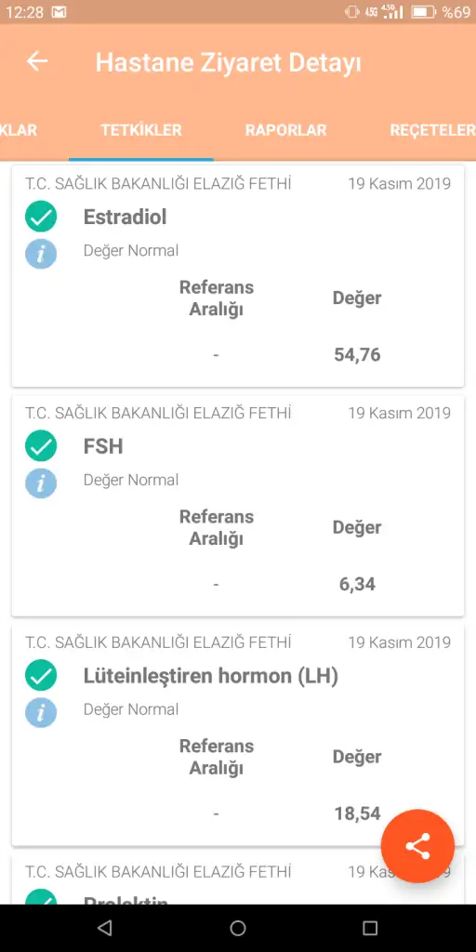Open the FSH test card title
The height and width of the screenshot is (952, 476).
point(103,446)
